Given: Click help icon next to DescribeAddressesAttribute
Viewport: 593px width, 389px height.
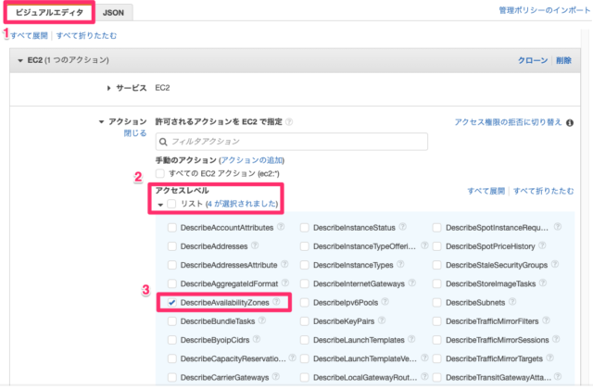Looking at the screenshot, I should tap(284, 264).
